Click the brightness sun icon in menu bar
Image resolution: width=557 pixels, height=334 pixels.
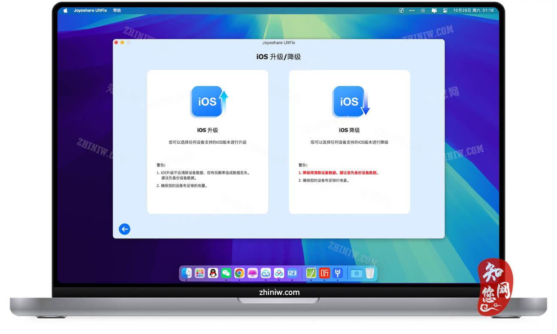click(x=423, y=10)
